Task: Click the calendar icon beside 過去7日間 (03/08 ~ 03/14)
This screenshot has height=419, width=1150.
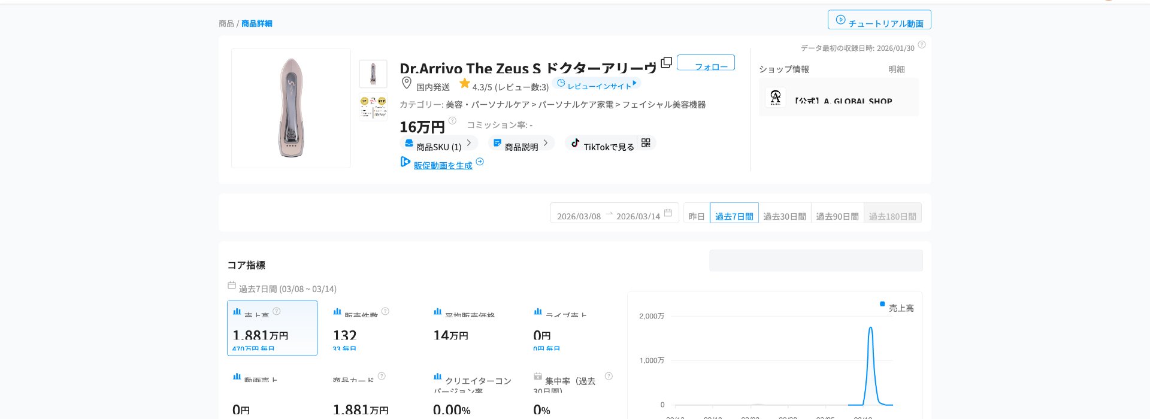Action: 232,285
